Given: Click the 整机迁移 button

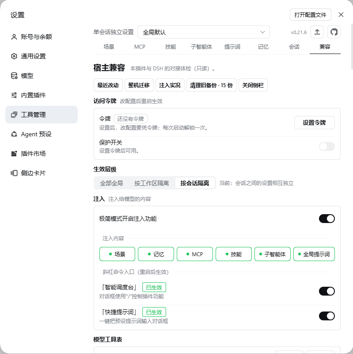Looking at the screenshot, I should (139, 85).
